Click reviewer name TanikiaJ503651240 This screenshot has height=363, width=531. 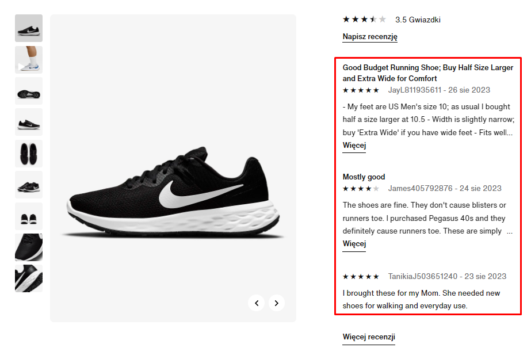pos(422,276)
